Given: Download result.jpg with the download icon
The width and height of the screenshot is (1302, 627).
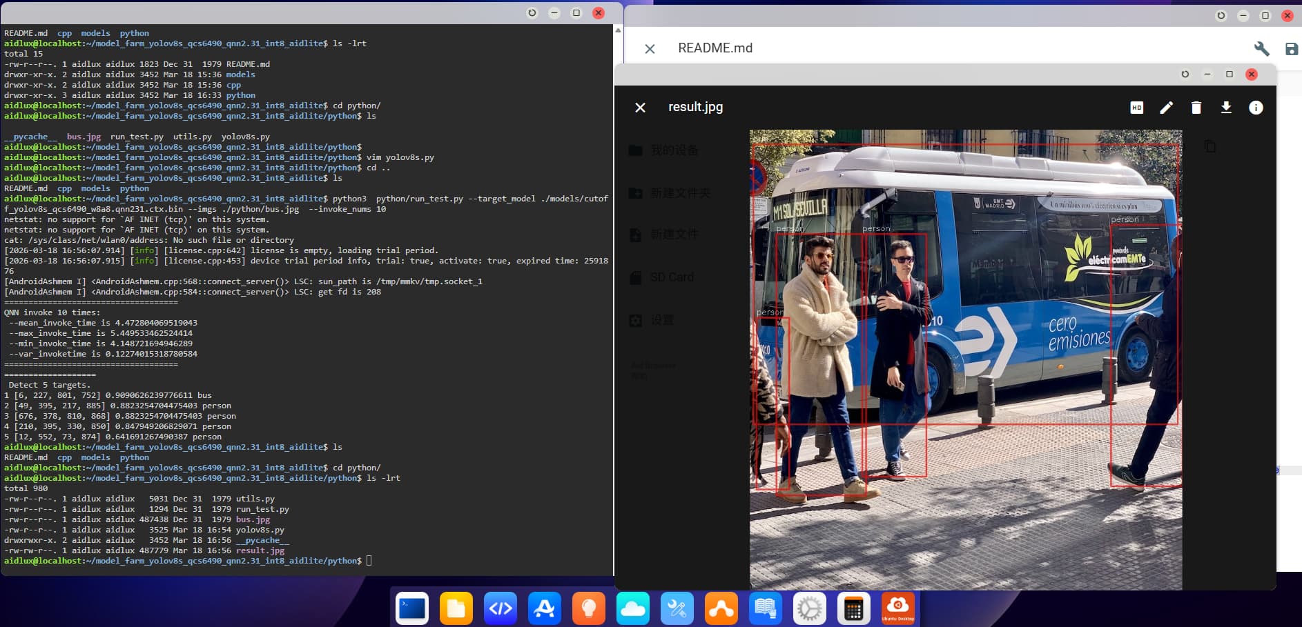Looking at the screenshot, I should click(x=1226, y=108).
